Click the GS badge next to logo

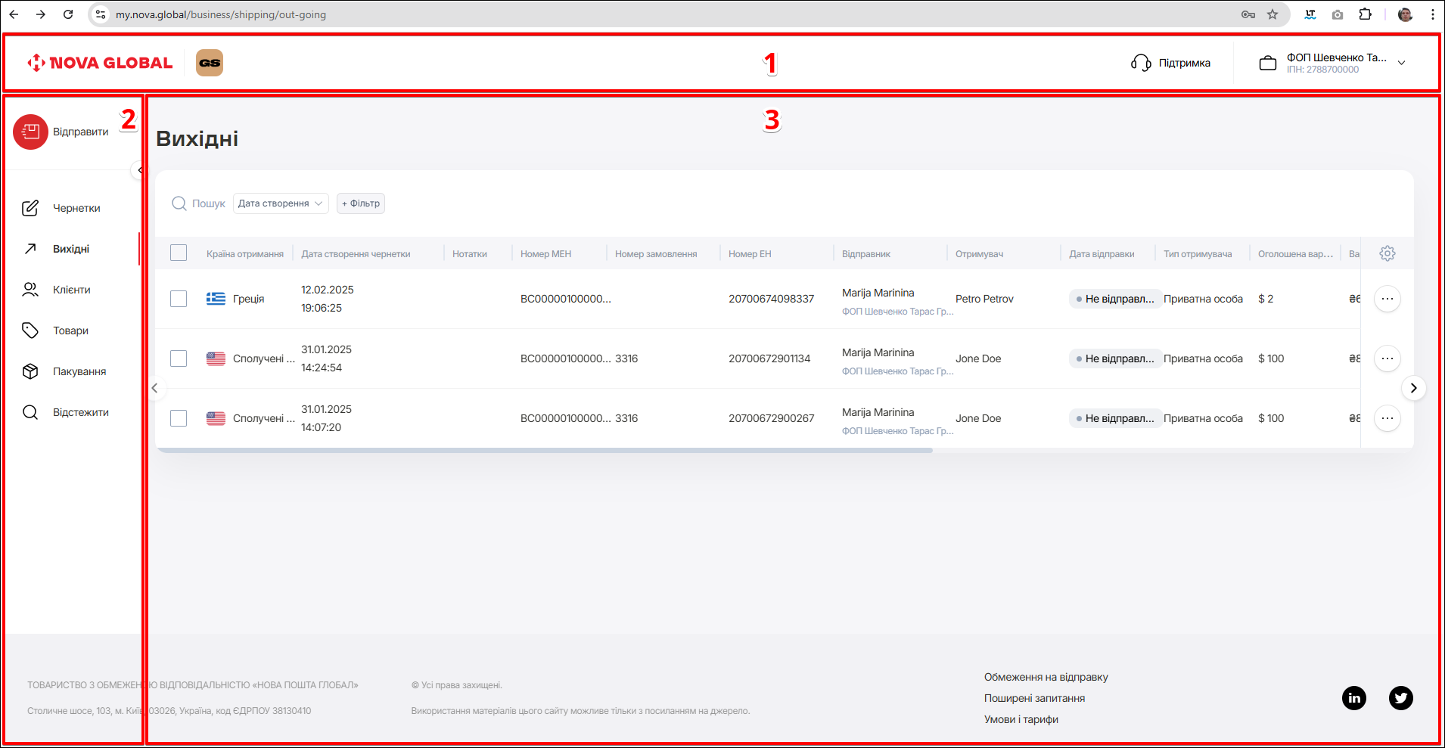pos(210,63)
